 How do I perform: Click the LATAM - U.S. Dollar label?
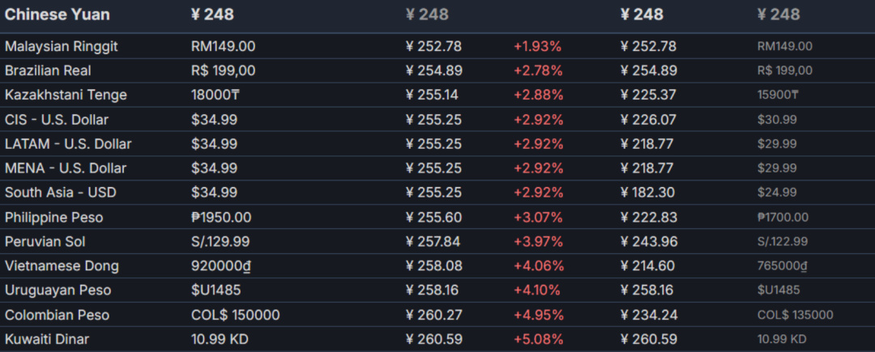[x=68, y=144]
